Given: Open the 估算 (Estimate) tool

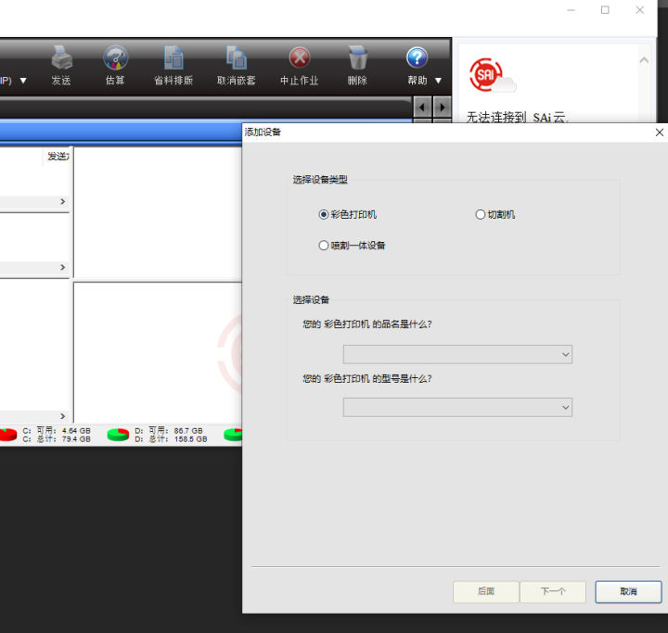Looking at the screenshot, I should coord(115,58).
